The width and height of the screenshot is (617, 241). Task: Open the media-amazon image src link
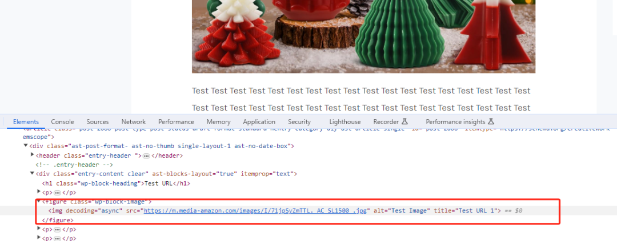point(255,211)
